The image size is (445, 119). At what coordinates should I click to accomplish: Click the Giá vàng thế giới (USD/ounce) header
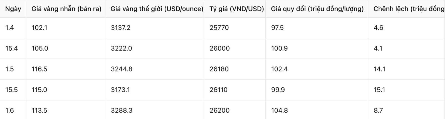[157, 9]
